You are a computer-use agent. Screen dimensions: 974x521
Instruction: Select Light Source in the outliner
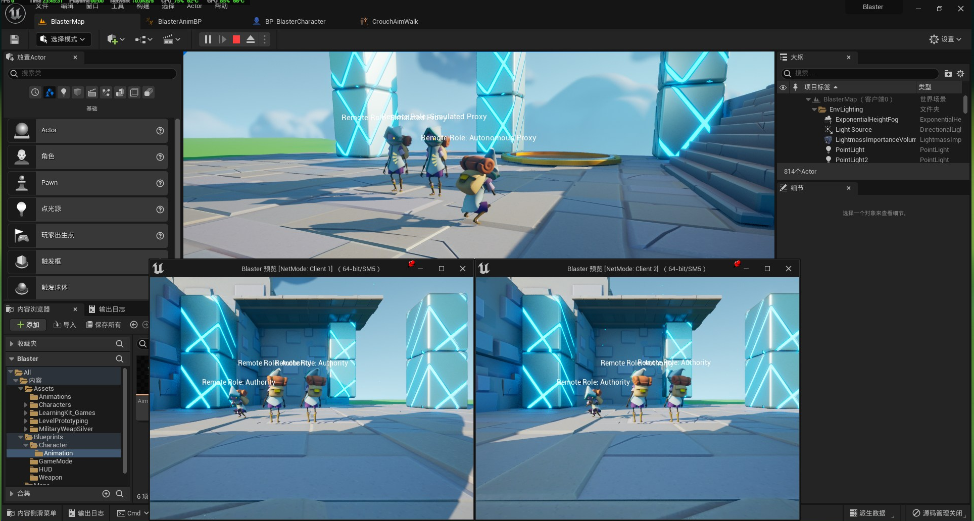(853, 130)
